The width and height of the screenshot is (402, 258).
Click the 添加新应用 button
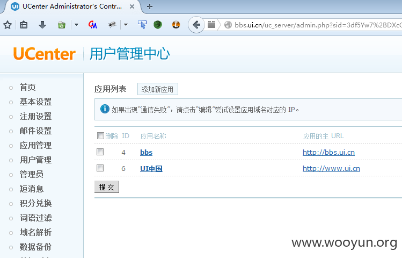(158, 89)
